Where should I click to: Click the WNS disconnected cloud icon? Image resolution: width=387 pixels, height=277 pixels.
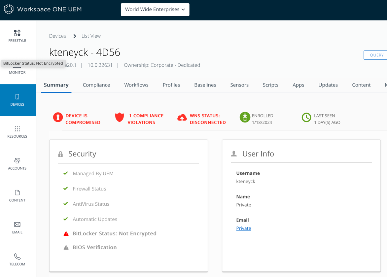pos(182,118)
